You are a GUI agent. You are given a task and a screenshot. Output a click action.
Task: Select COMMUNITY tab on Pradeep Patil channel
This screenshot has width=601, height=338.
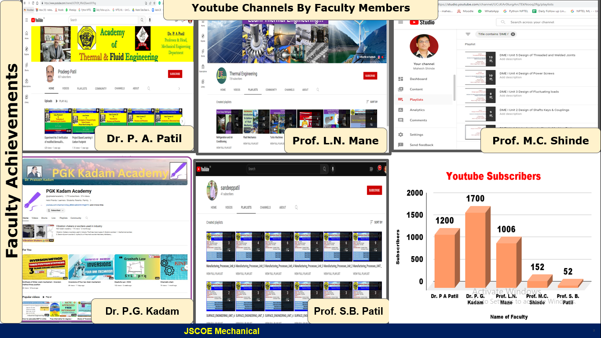(x=101, y=88)
